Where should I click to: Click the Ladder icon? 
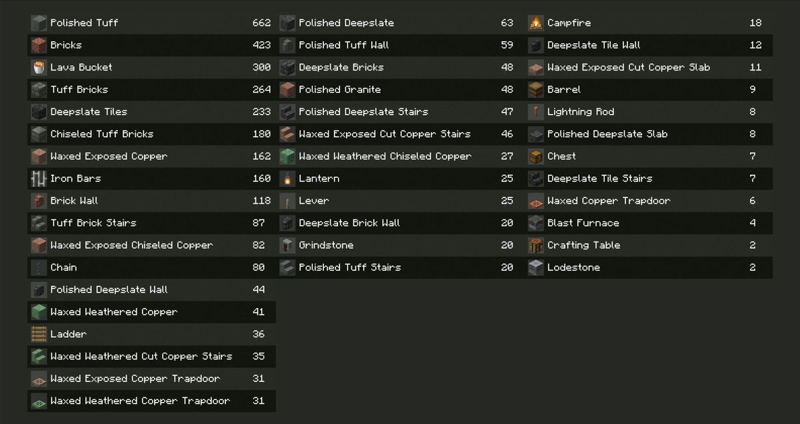(39, 334)
